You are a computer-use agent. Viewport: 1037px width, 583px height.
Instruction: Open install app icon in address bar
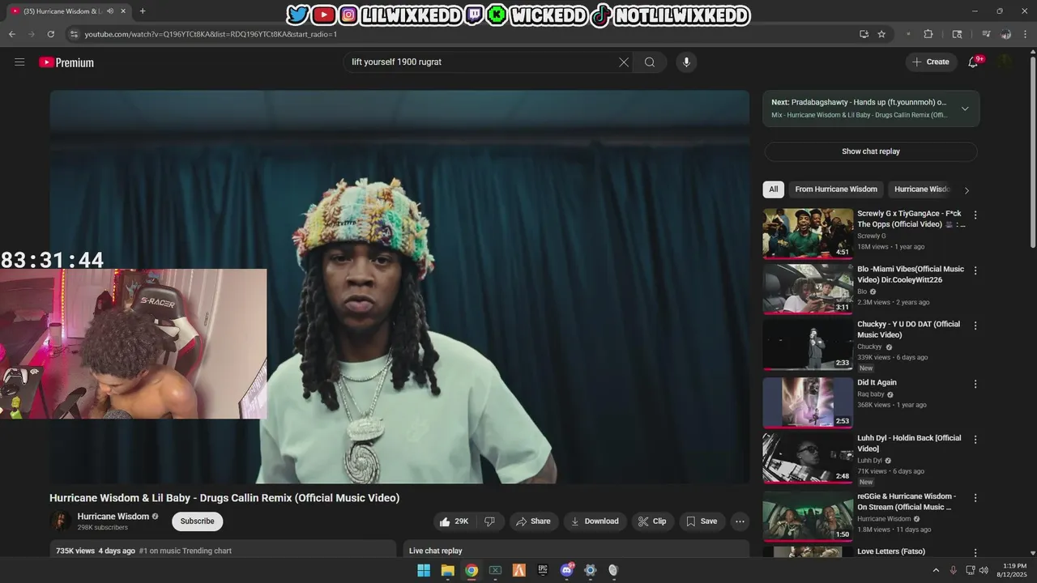(x=864, y=34)
